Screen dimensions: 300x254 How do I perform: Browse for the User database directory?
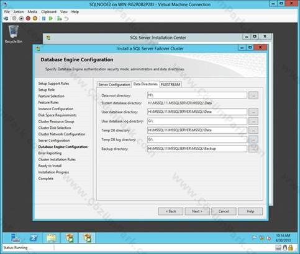coord(253,112)
